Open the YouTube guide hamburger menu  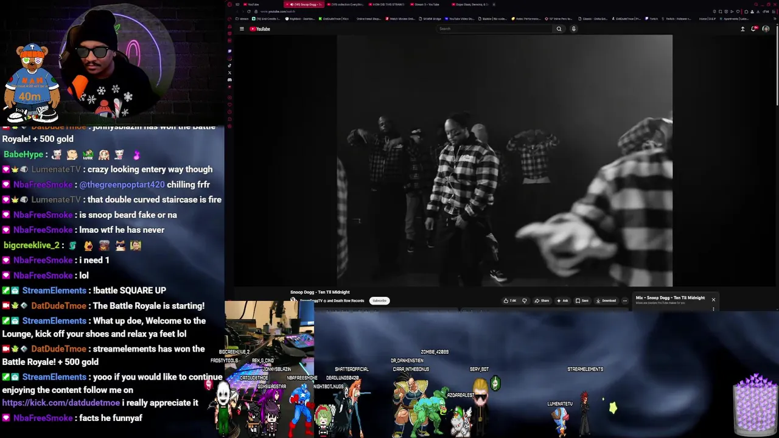[x=242, y=29]
